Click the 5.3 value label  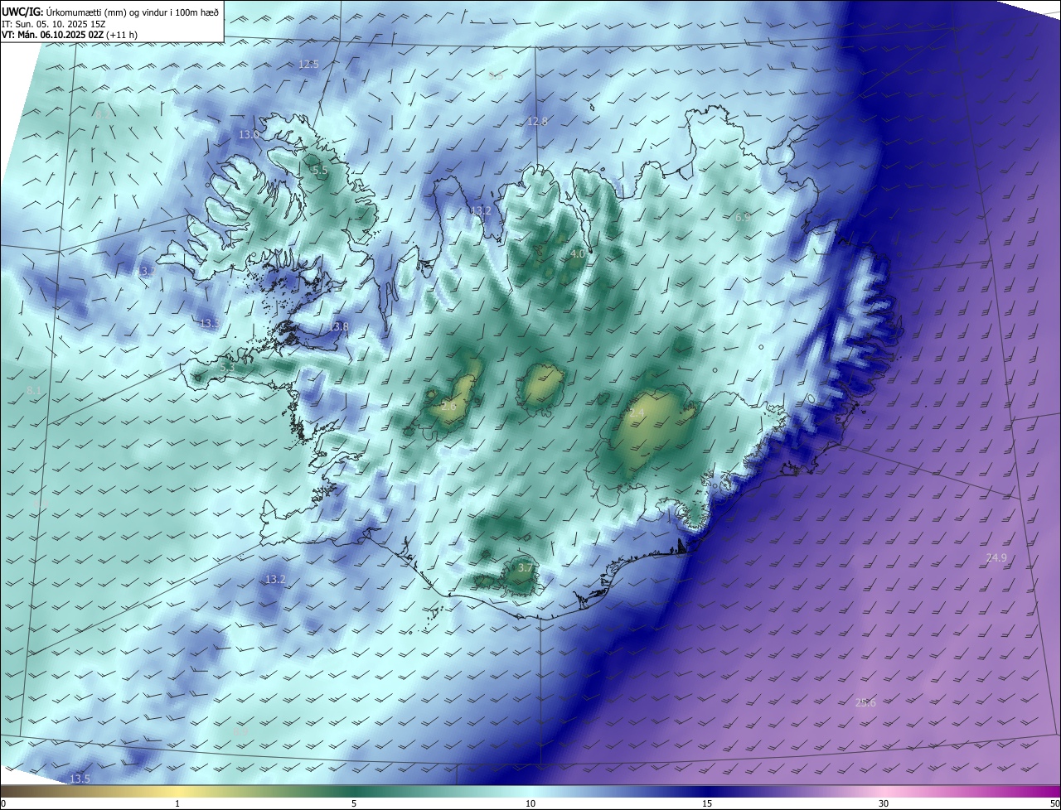[229, 366]
